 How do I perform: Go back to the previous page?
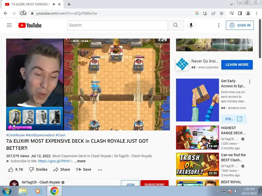click(x=6, y=13)
